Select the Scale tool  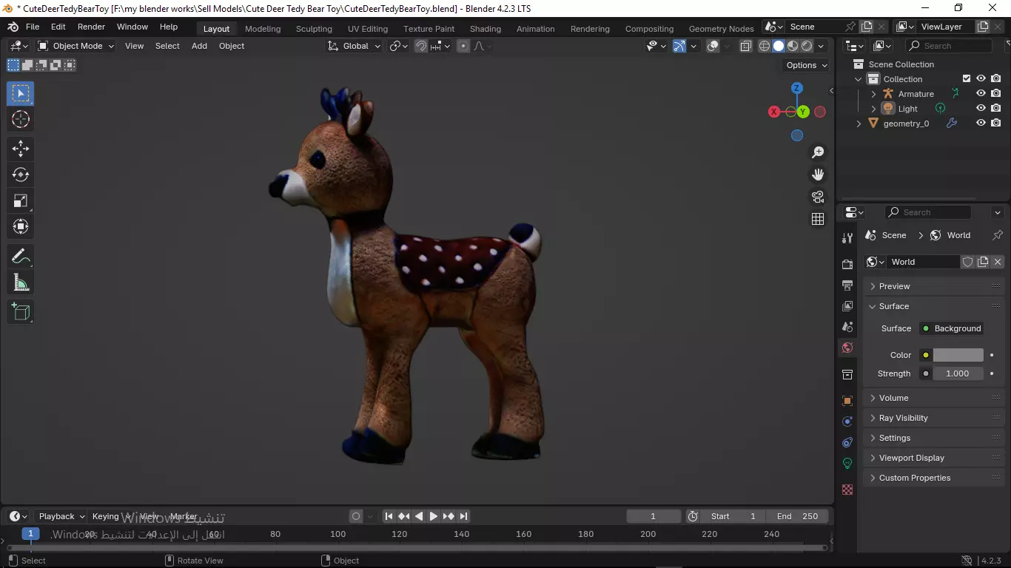tap(21, 200)
